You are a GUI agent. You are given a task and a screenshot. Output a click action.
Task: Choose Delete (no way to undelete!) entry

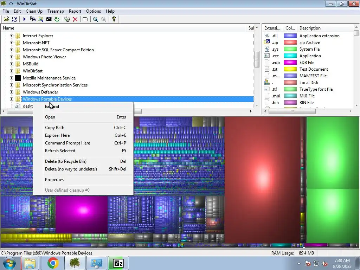pos(83,169)
